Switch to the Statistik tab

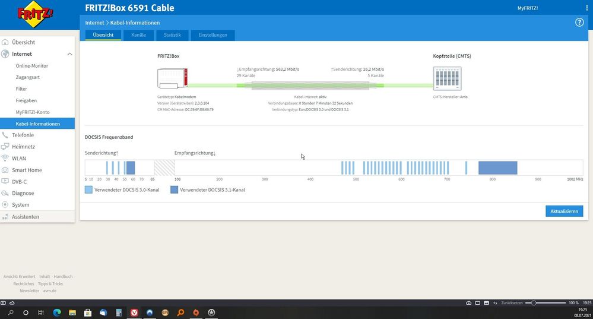(172, 35)
